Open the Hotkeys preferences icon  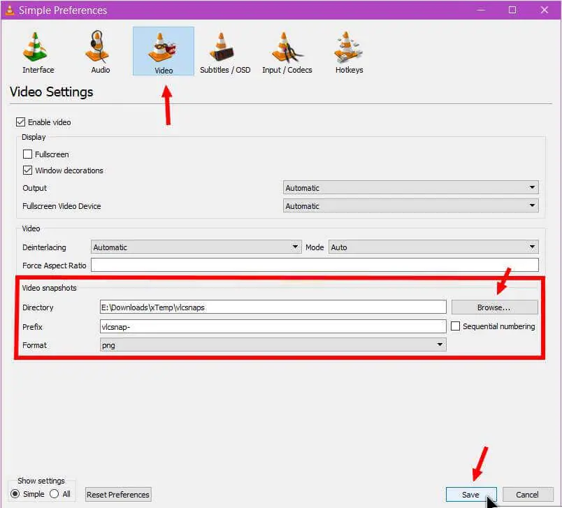tap(347, 47)
